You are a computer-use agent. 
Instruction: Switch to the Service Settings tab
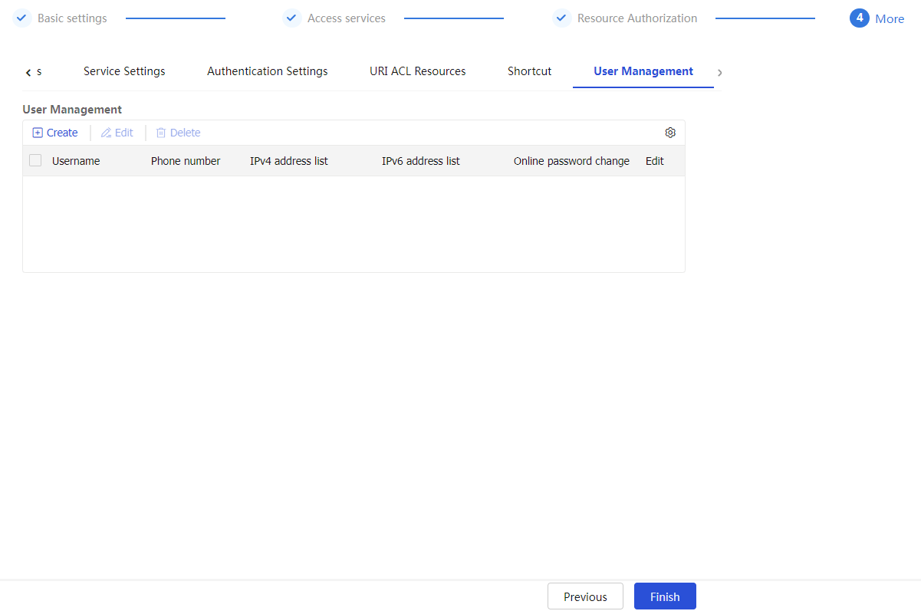click(x=124, y=71)
